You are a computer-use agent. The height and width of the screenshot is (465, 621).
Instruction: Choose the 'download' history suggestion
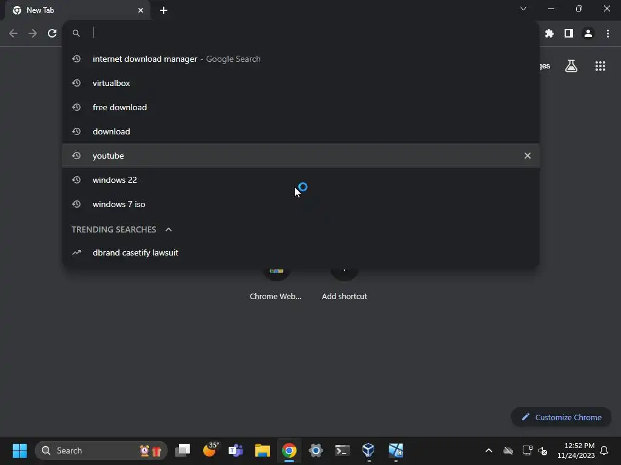point(301,131)
